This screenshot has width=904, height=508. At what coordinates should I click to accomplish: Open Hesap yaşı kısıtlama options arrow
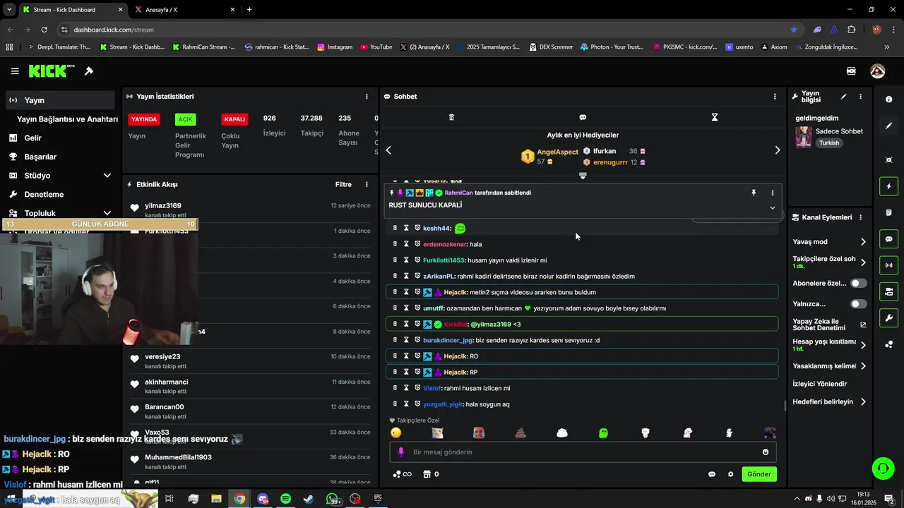tap(863, 345)
